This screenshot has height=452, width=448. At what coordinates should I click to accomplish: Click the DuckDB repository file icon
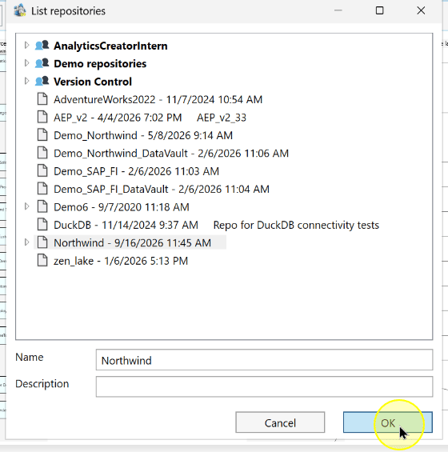pyautogui.click(x=42, y=225)
